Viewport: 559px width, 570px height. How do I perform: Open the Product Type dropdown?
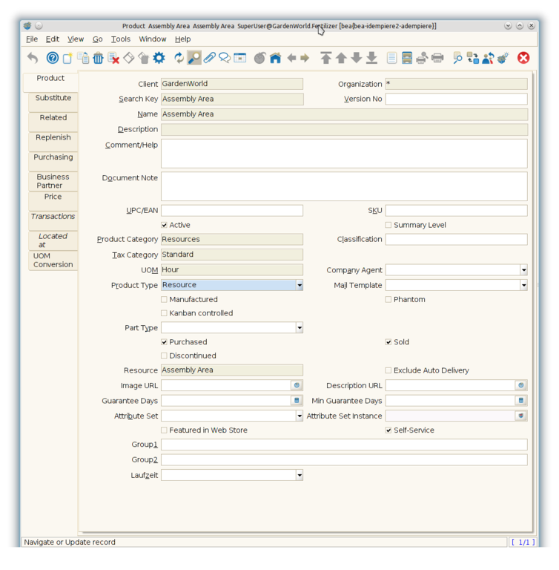tap(300, 285)
